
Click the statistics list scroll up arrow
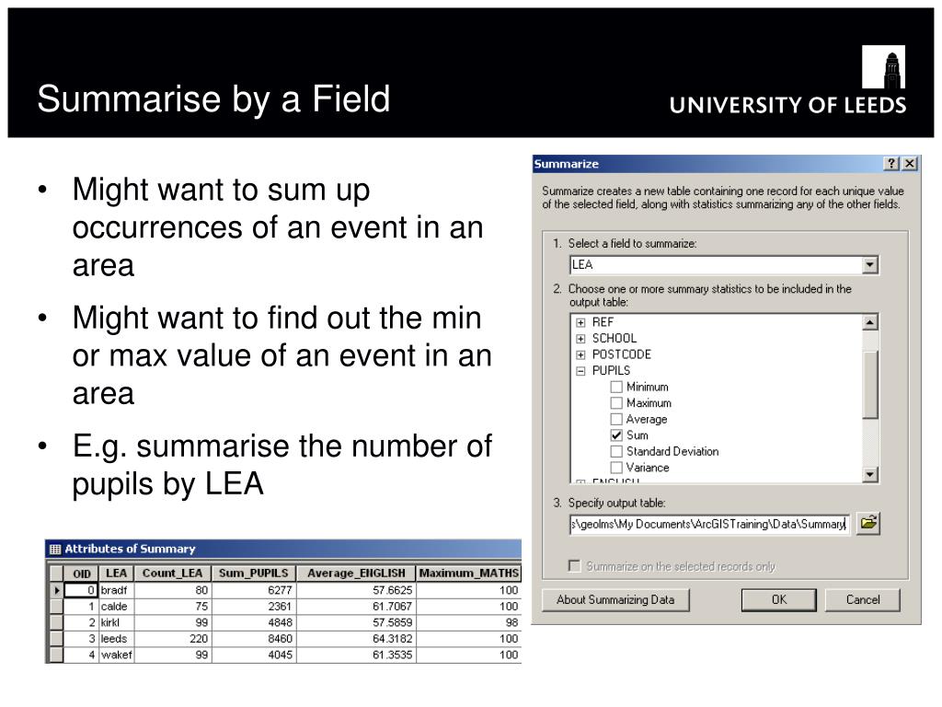click(x=870, y=323)
